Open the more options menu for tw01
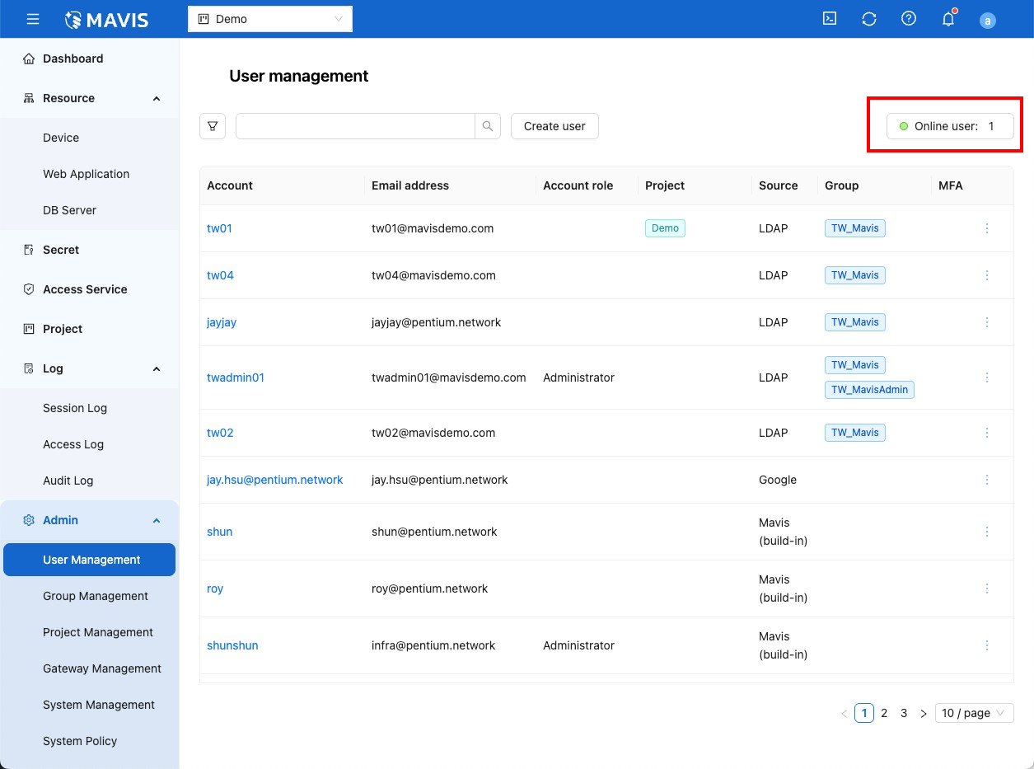 (x=987, y=228)
